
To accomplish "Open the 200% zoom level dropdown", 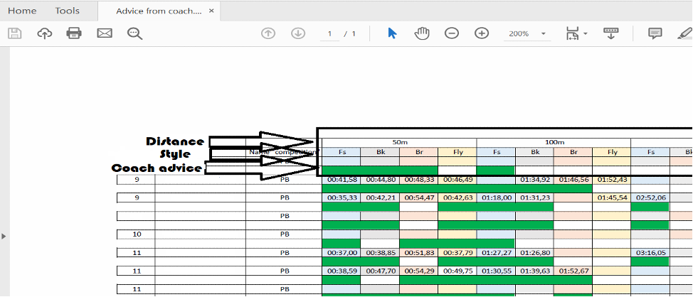I will pyautogui.click(x=544, y=34).
